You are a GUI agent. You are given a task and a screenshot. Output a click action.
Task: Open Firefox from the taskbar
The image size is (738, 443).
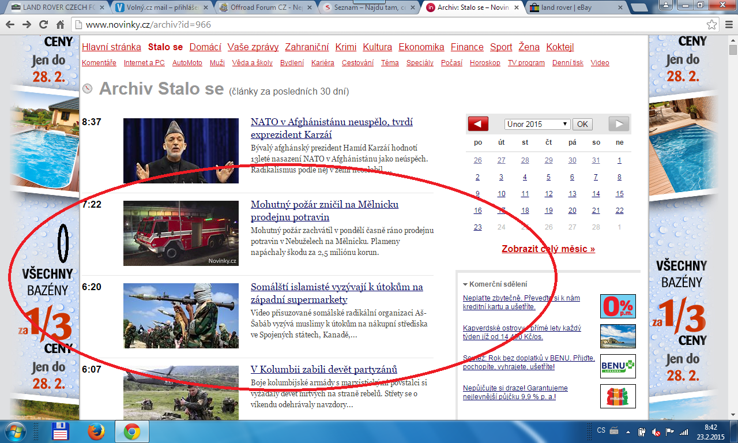[x=96, y=431]
